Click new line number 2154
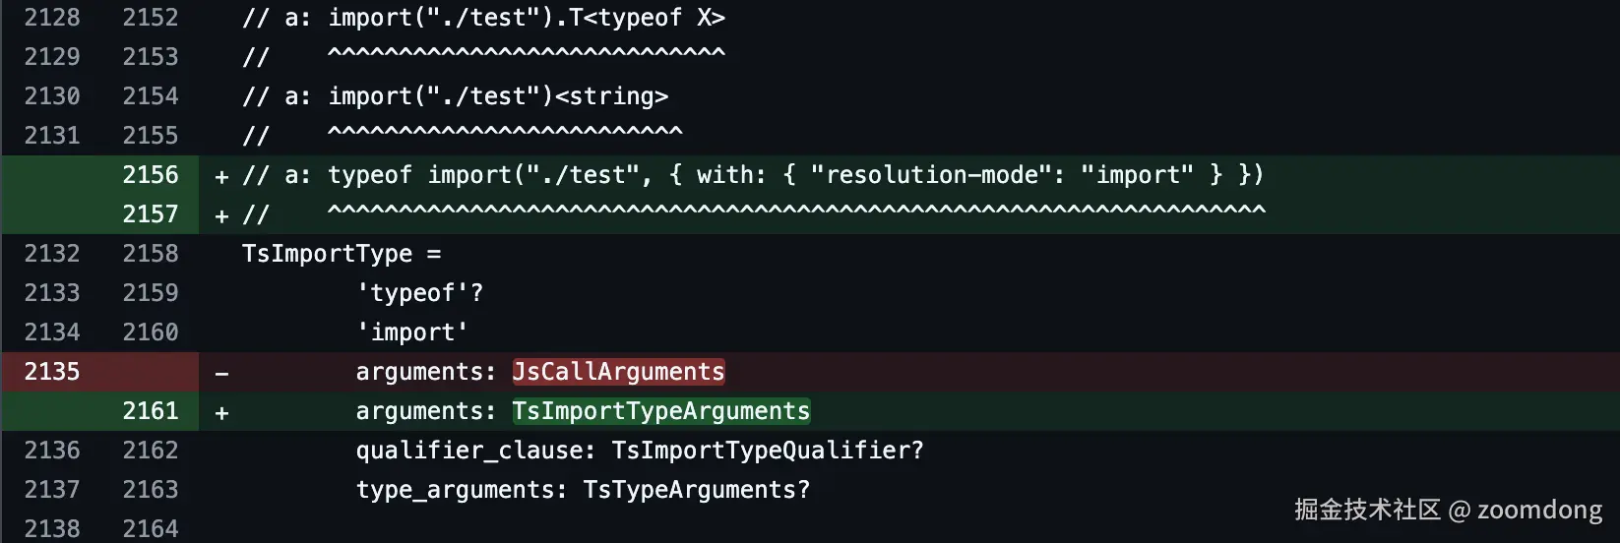 [x=151, y=96]
